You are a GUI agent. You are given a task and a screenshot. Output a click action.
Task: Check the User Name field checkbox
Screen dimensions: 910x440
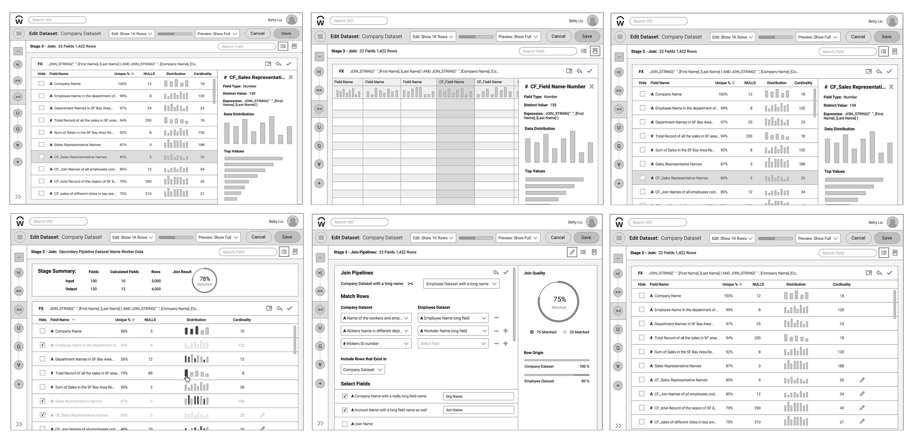(x=344, y=424)
